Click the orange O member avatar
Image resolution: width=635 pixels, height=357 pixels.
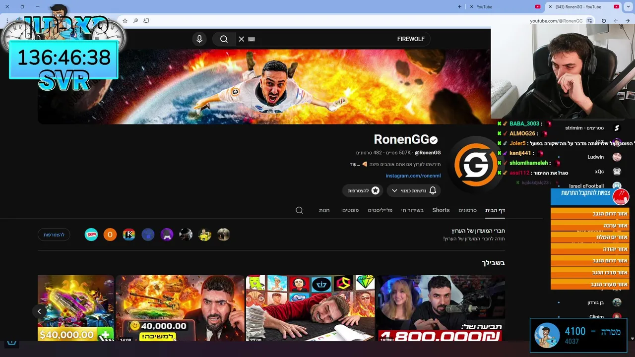coord(110,235)
